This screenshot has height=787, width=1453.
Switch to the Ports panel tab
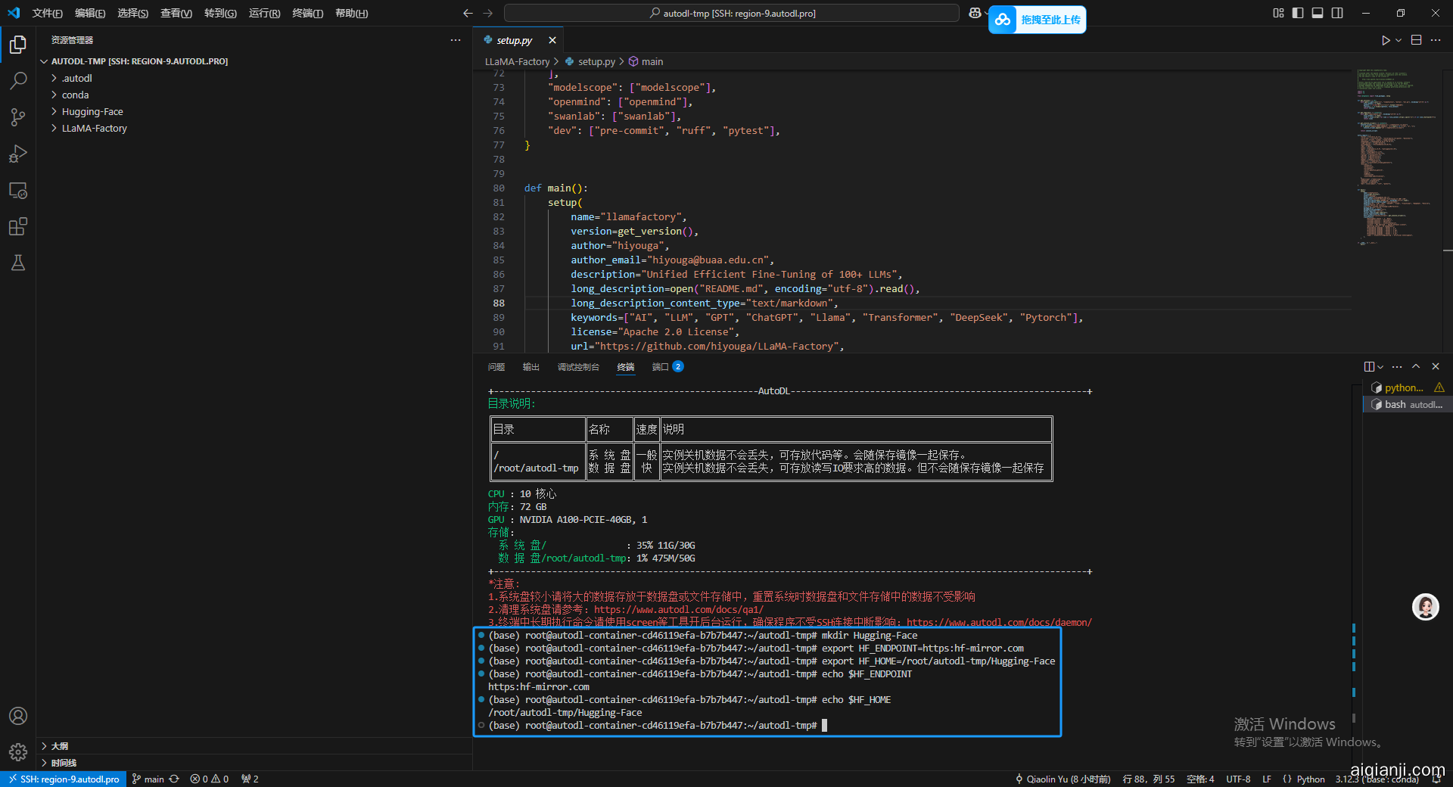pyautogui.click(x=660, y=367)
